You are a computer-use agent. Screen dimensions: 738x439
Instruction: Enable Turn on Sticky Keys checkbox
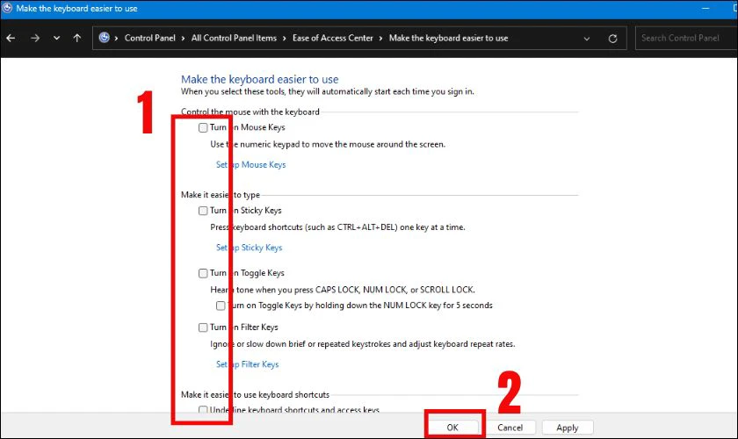[x=203, y=211]
